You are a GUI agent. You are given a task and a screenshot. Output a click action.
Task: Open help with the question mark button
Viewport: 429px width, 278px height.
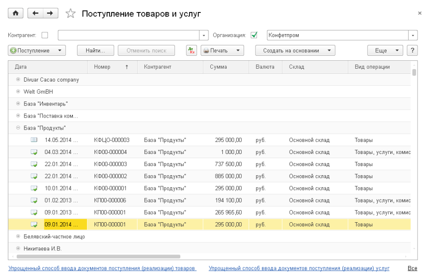(x=412, y=51)
